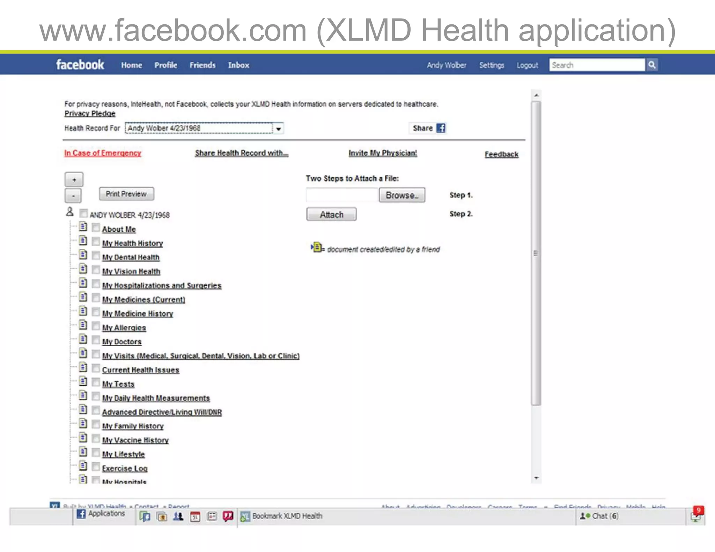
Task: Open the Friends menu item
Action: (202, 65)
